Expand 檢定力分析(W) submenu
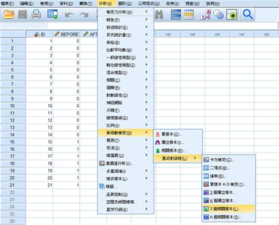Screen dimensions: 279x225 click(x=125, y=12)
